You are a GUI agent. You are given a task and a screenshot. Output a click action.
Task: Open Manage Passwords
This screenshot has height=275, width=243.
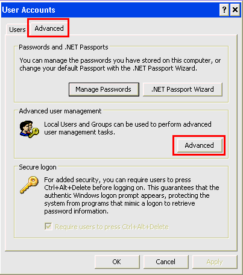pos(104,89)
